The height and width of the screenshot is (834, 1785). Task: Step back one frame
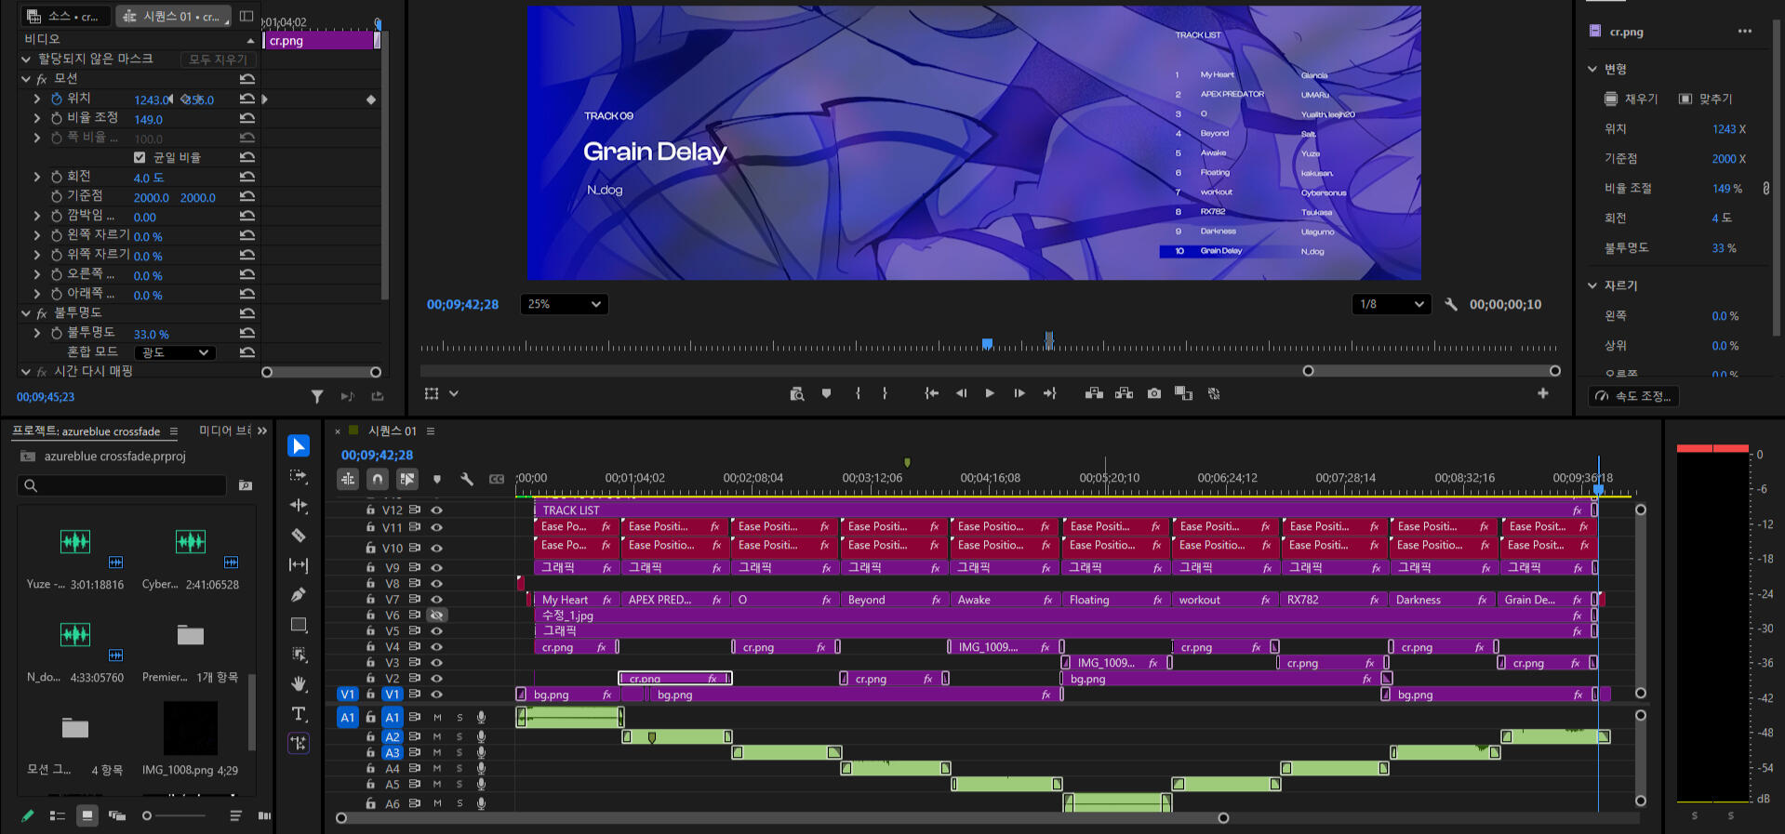click(961, 394)
